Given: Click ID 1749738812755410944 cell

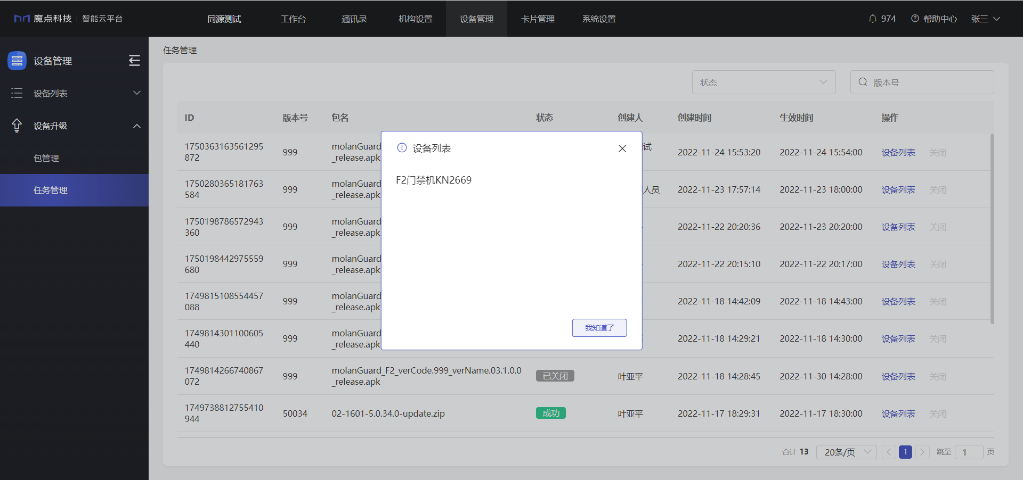Looking at the screenshot, I should [224, 413].
